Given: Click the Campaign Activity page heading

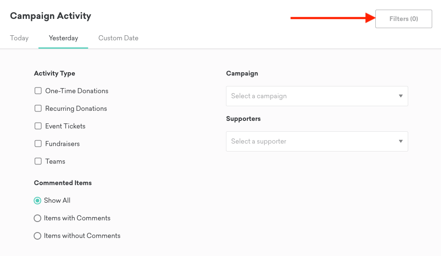Looking at the screenshot, I should click(50, 16).
